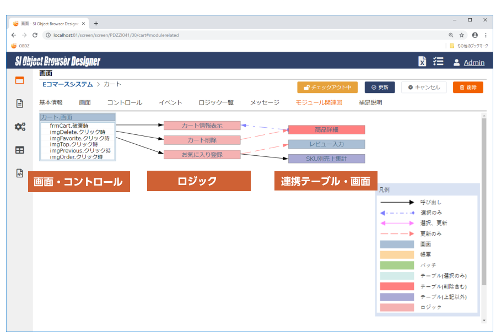Click the blue 更新 button
Viewport: 496px width, 332px height.
point(380,88)
